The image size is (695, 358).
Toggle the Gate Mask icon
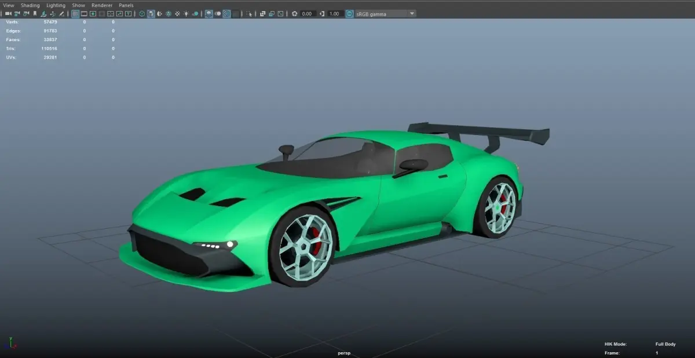[102, 13]
